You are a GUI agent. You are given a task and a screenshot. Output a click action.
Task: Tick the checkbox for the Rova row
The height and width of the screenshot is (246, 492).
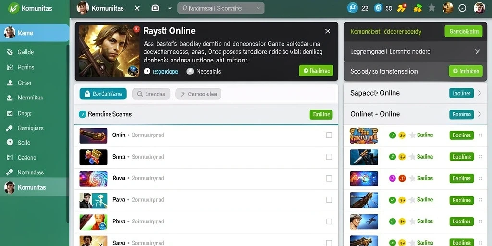pos(329,178)
